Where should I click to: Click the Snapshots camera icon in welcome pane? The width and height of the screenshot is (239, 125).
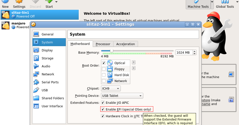[x=231, y=100]
